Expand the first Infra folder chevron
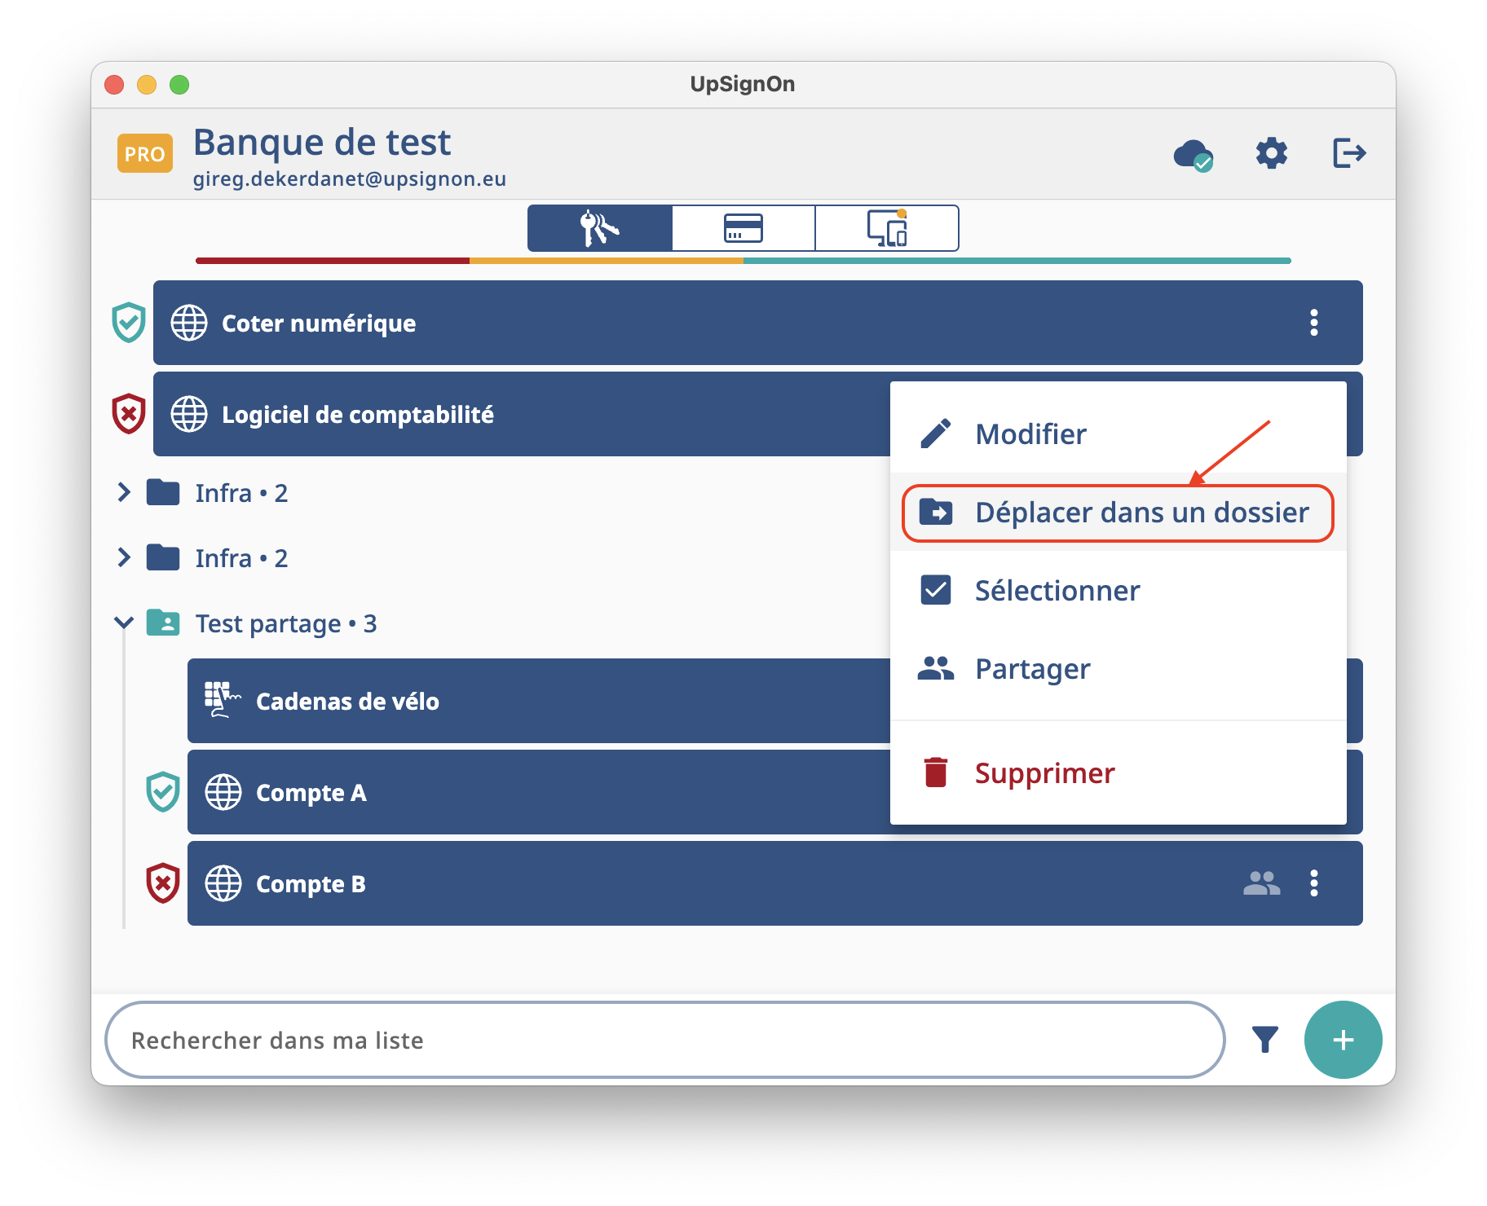This screenshot has width=1487, height=1206. tap(124, 492)
